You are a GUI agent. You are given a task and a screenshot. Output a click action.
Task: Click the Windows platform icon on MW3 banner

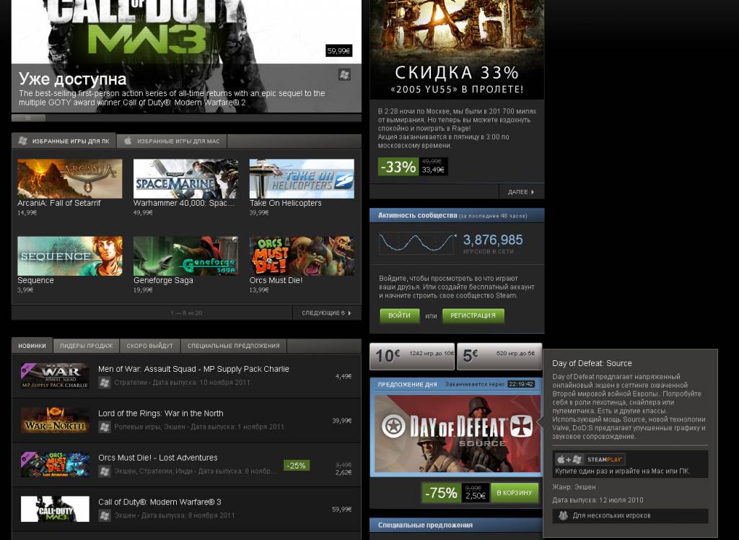(x=344, y=74)
